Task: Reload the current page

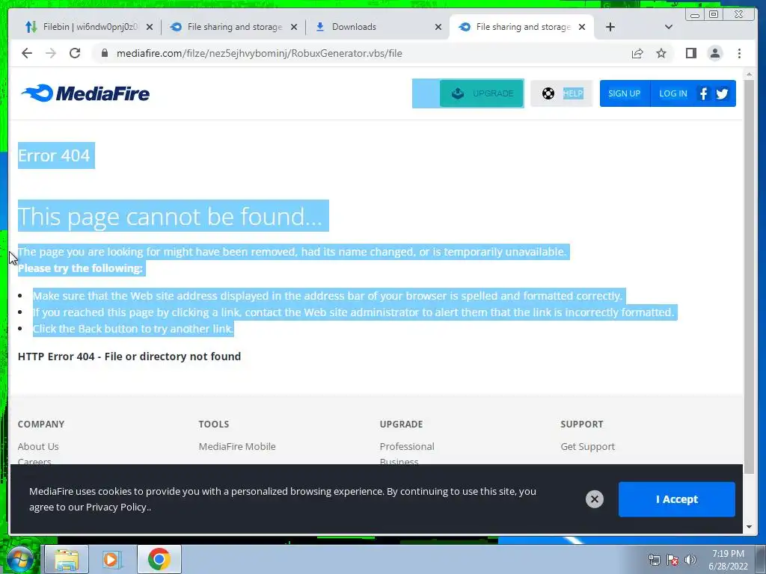Action: point(75,53)
